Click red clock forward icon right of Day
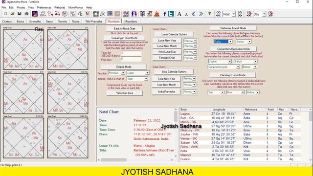This screenshot has height=176, width=313. point(270,14)
